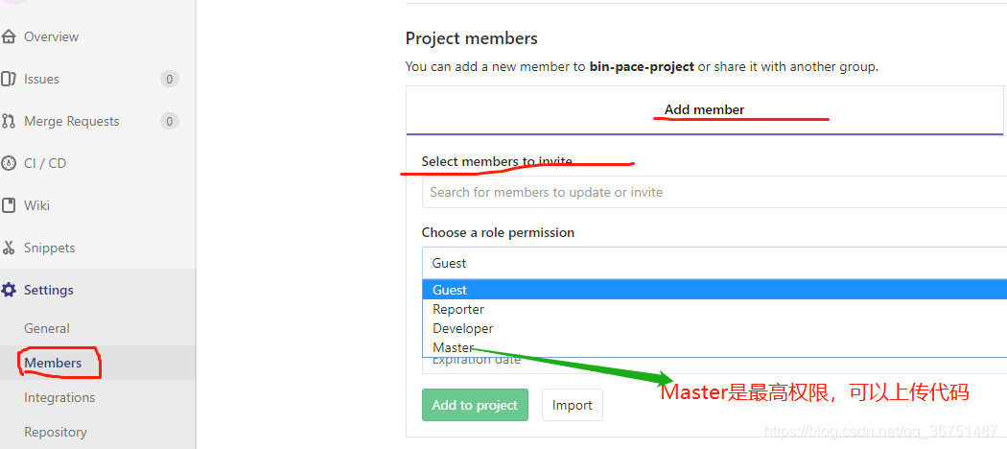Open General settings page
The image size is (1007, 449).
point(46,328)
